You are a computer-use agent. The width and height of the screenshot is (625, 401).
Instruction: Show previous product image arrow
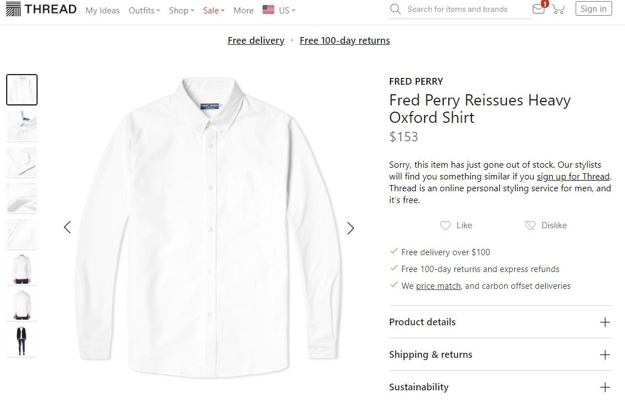pos(67,227)
